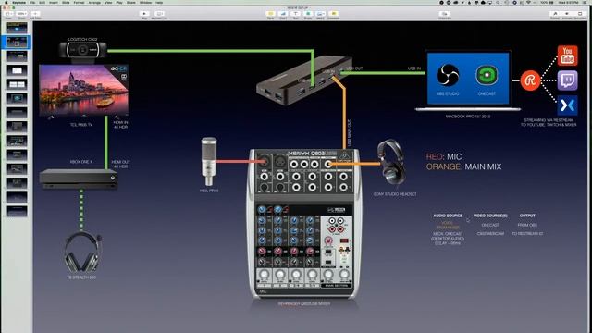Select the purple Twitch logo on the slide
This screenshot has width=592, height=333.
pos(567,80)
